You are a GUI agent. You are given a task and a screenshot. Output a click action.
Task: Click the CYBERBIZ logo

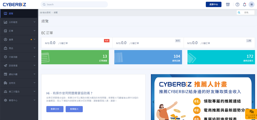tap(14, 4)
